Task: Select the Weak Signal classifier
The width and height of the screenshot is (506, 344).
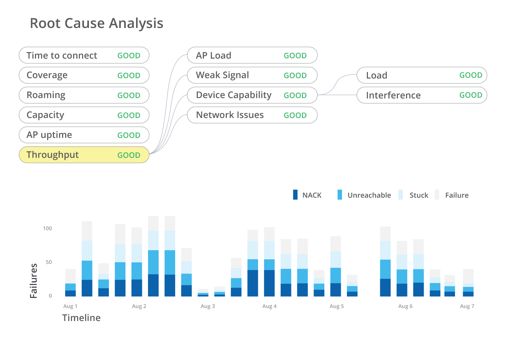Action: pos(252,75)
